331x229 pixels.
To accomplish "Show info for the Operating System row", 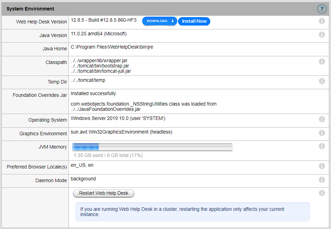I will [x=322, y=119].
